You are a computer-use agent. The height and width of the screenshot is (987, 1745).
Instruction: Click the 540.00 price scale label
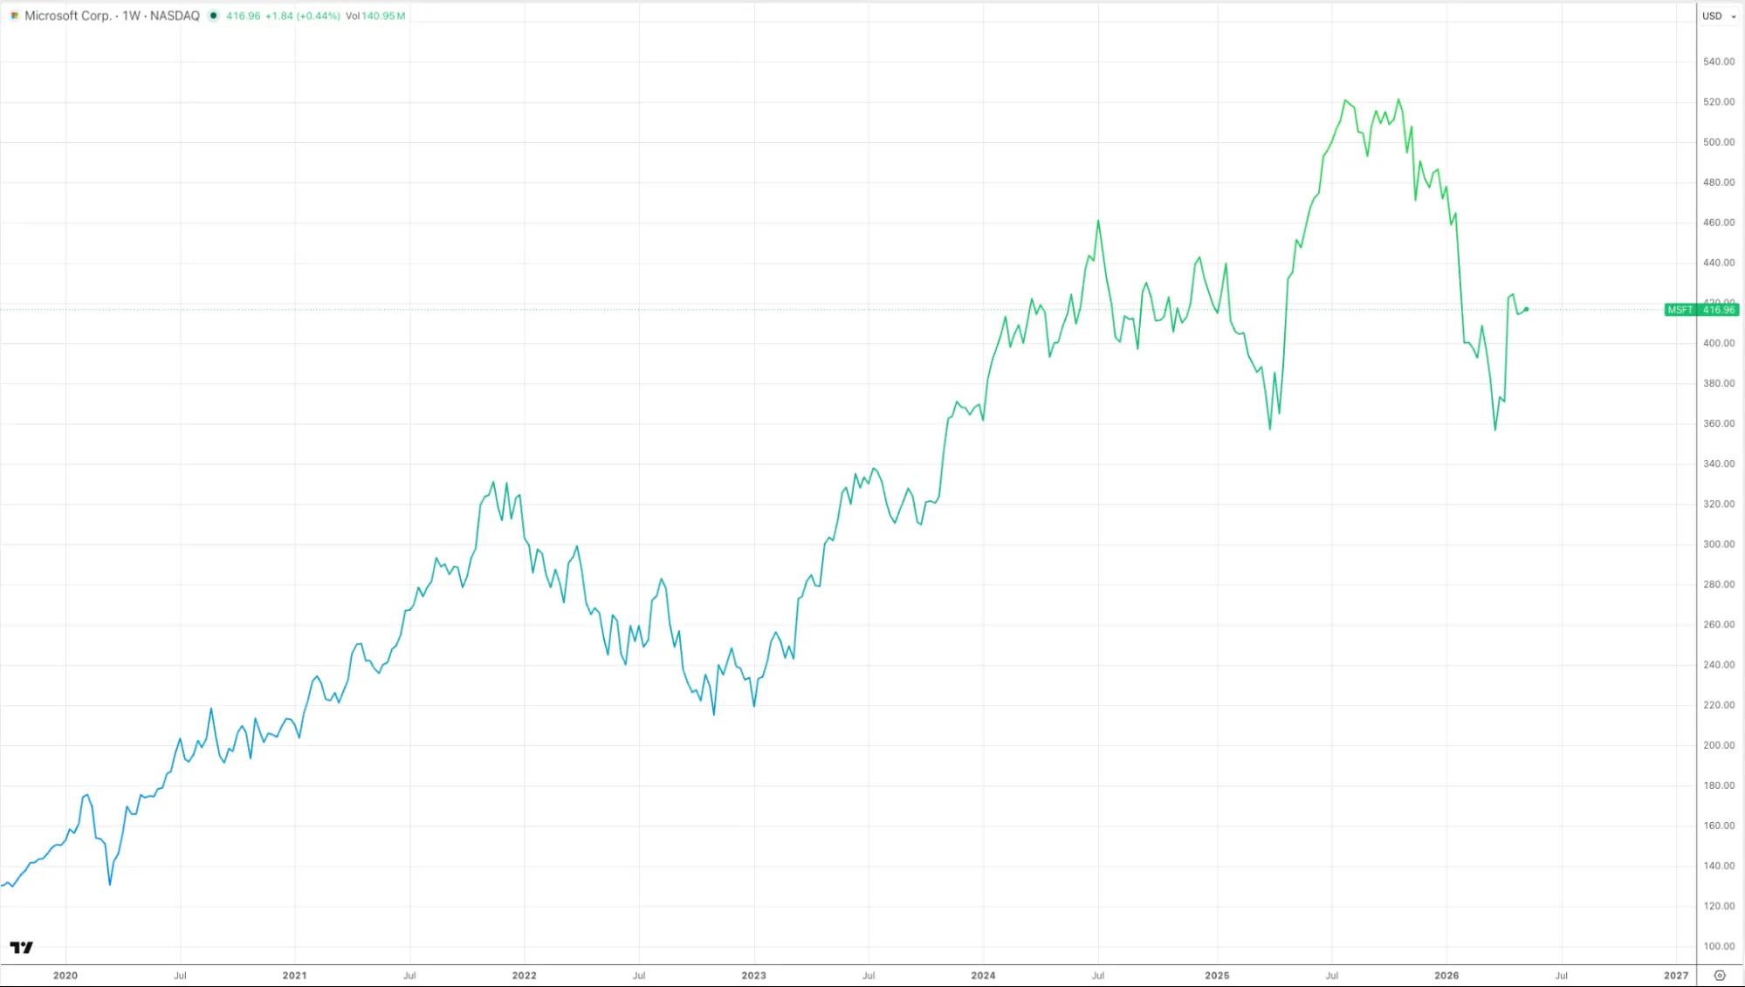pyautogui.click(x=1719, y=61)
